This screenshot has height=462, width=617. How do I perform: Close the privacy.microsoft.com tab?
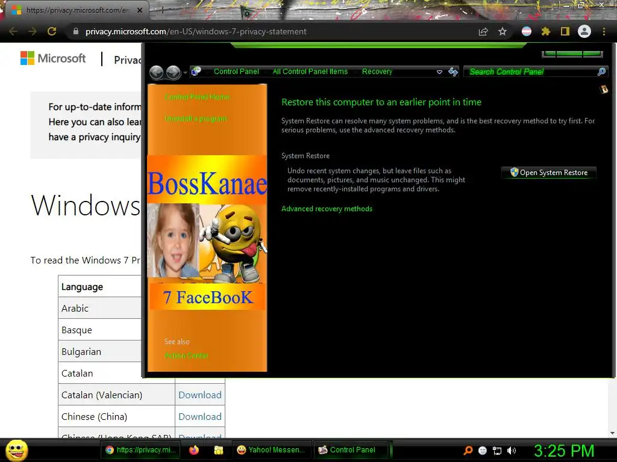(x=140, y=10)
